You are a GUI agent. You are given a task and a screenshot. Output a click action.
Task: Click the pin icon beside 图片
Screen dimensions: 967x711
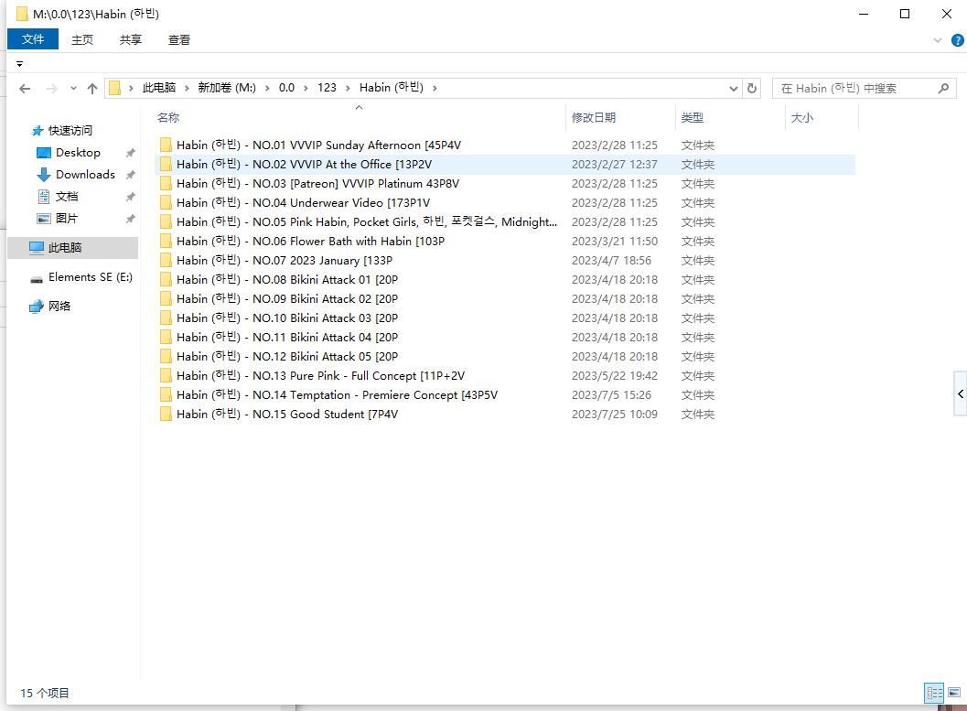pos(130,219)
